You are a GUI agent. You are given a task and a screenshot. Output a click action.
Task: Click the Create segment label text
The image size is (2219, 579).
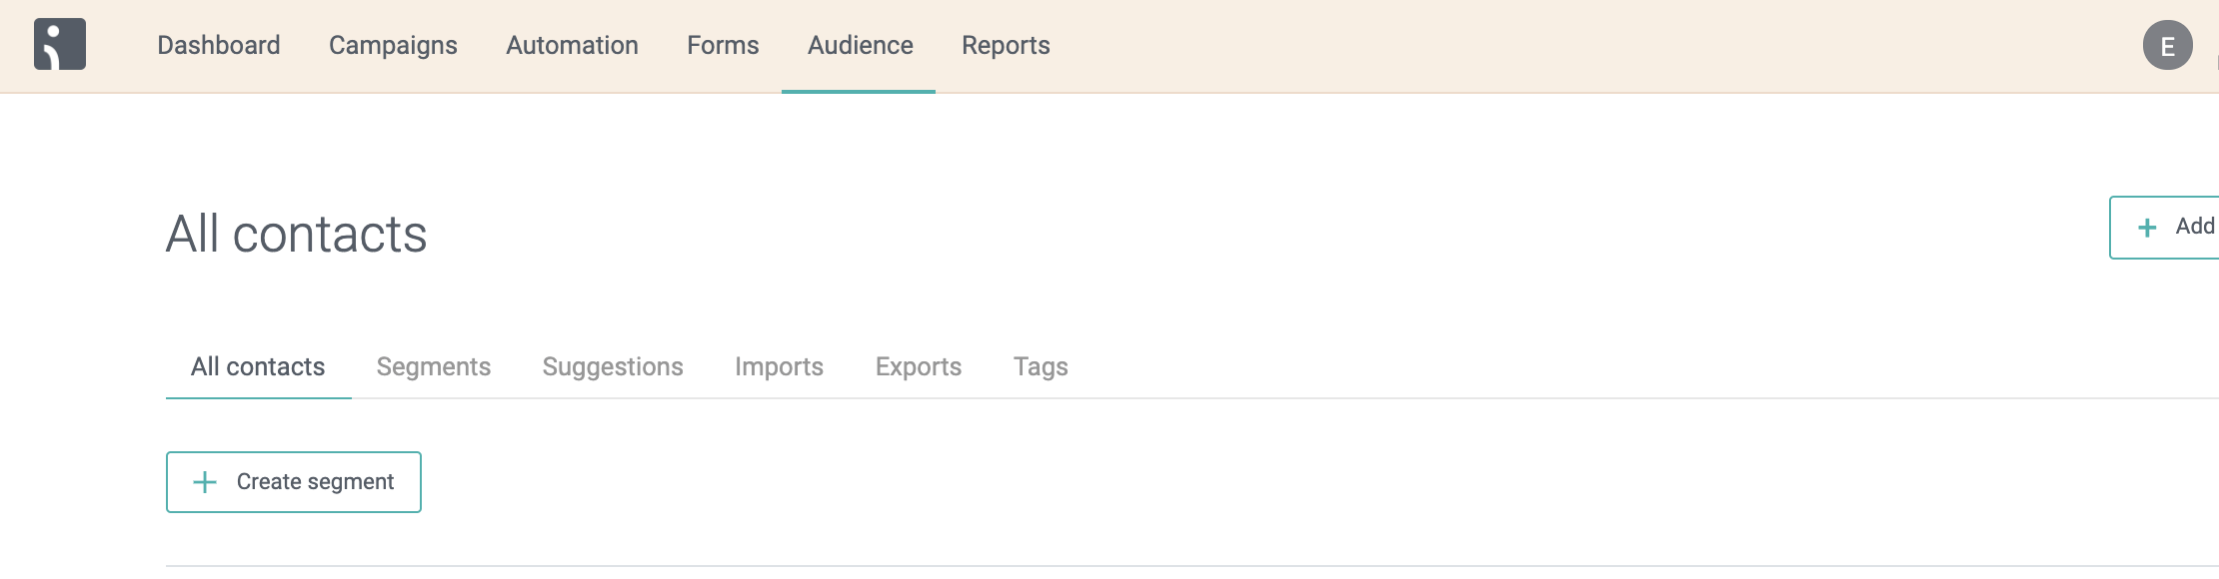315,482
